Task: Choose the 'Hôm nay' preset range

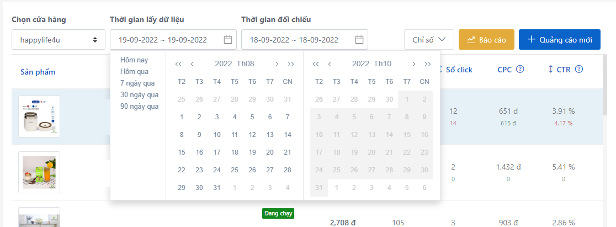Action: pos(134,60)
